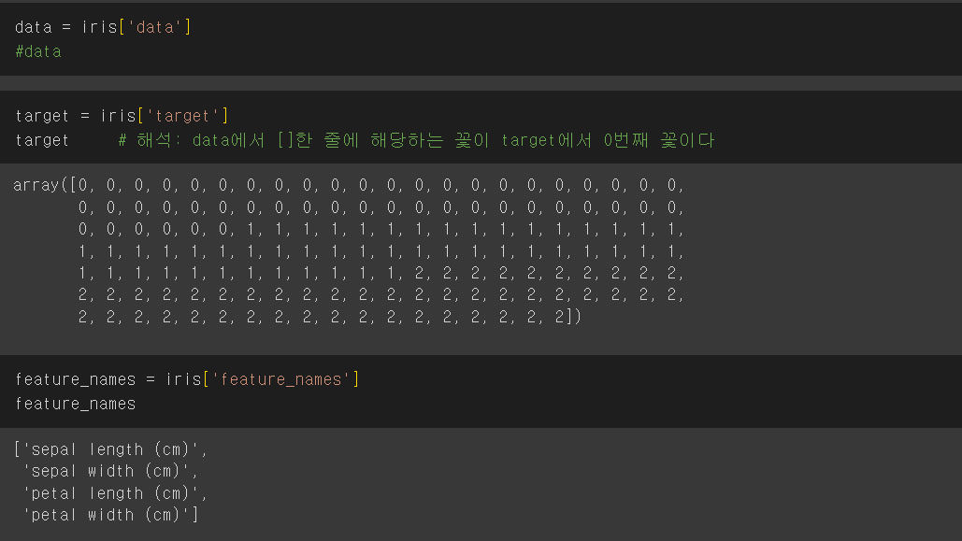Click standalone feature_names expression line

(x=76, y=404)
